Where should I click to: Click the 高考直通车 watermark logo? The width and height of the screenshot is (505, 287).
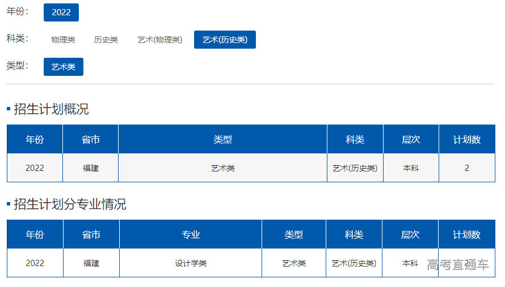tap(457, 265)
